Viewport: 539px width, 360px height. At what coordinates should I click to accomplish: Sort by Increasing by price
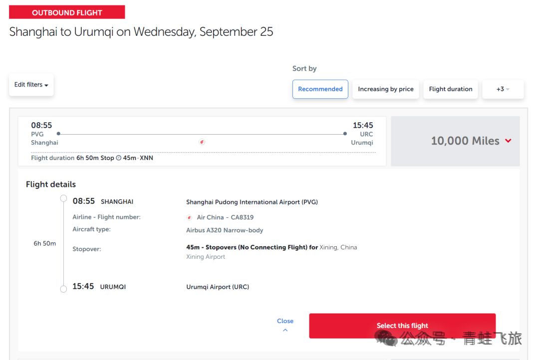coord(386,89)
